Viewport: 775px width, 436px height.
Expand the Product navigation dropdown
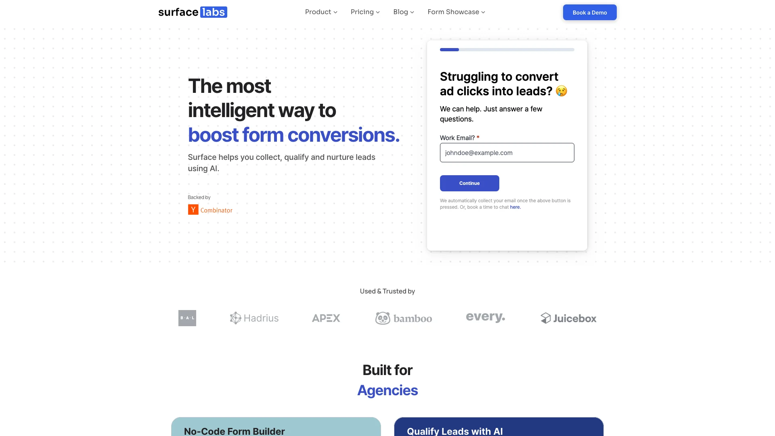click(x=321, y=12)
